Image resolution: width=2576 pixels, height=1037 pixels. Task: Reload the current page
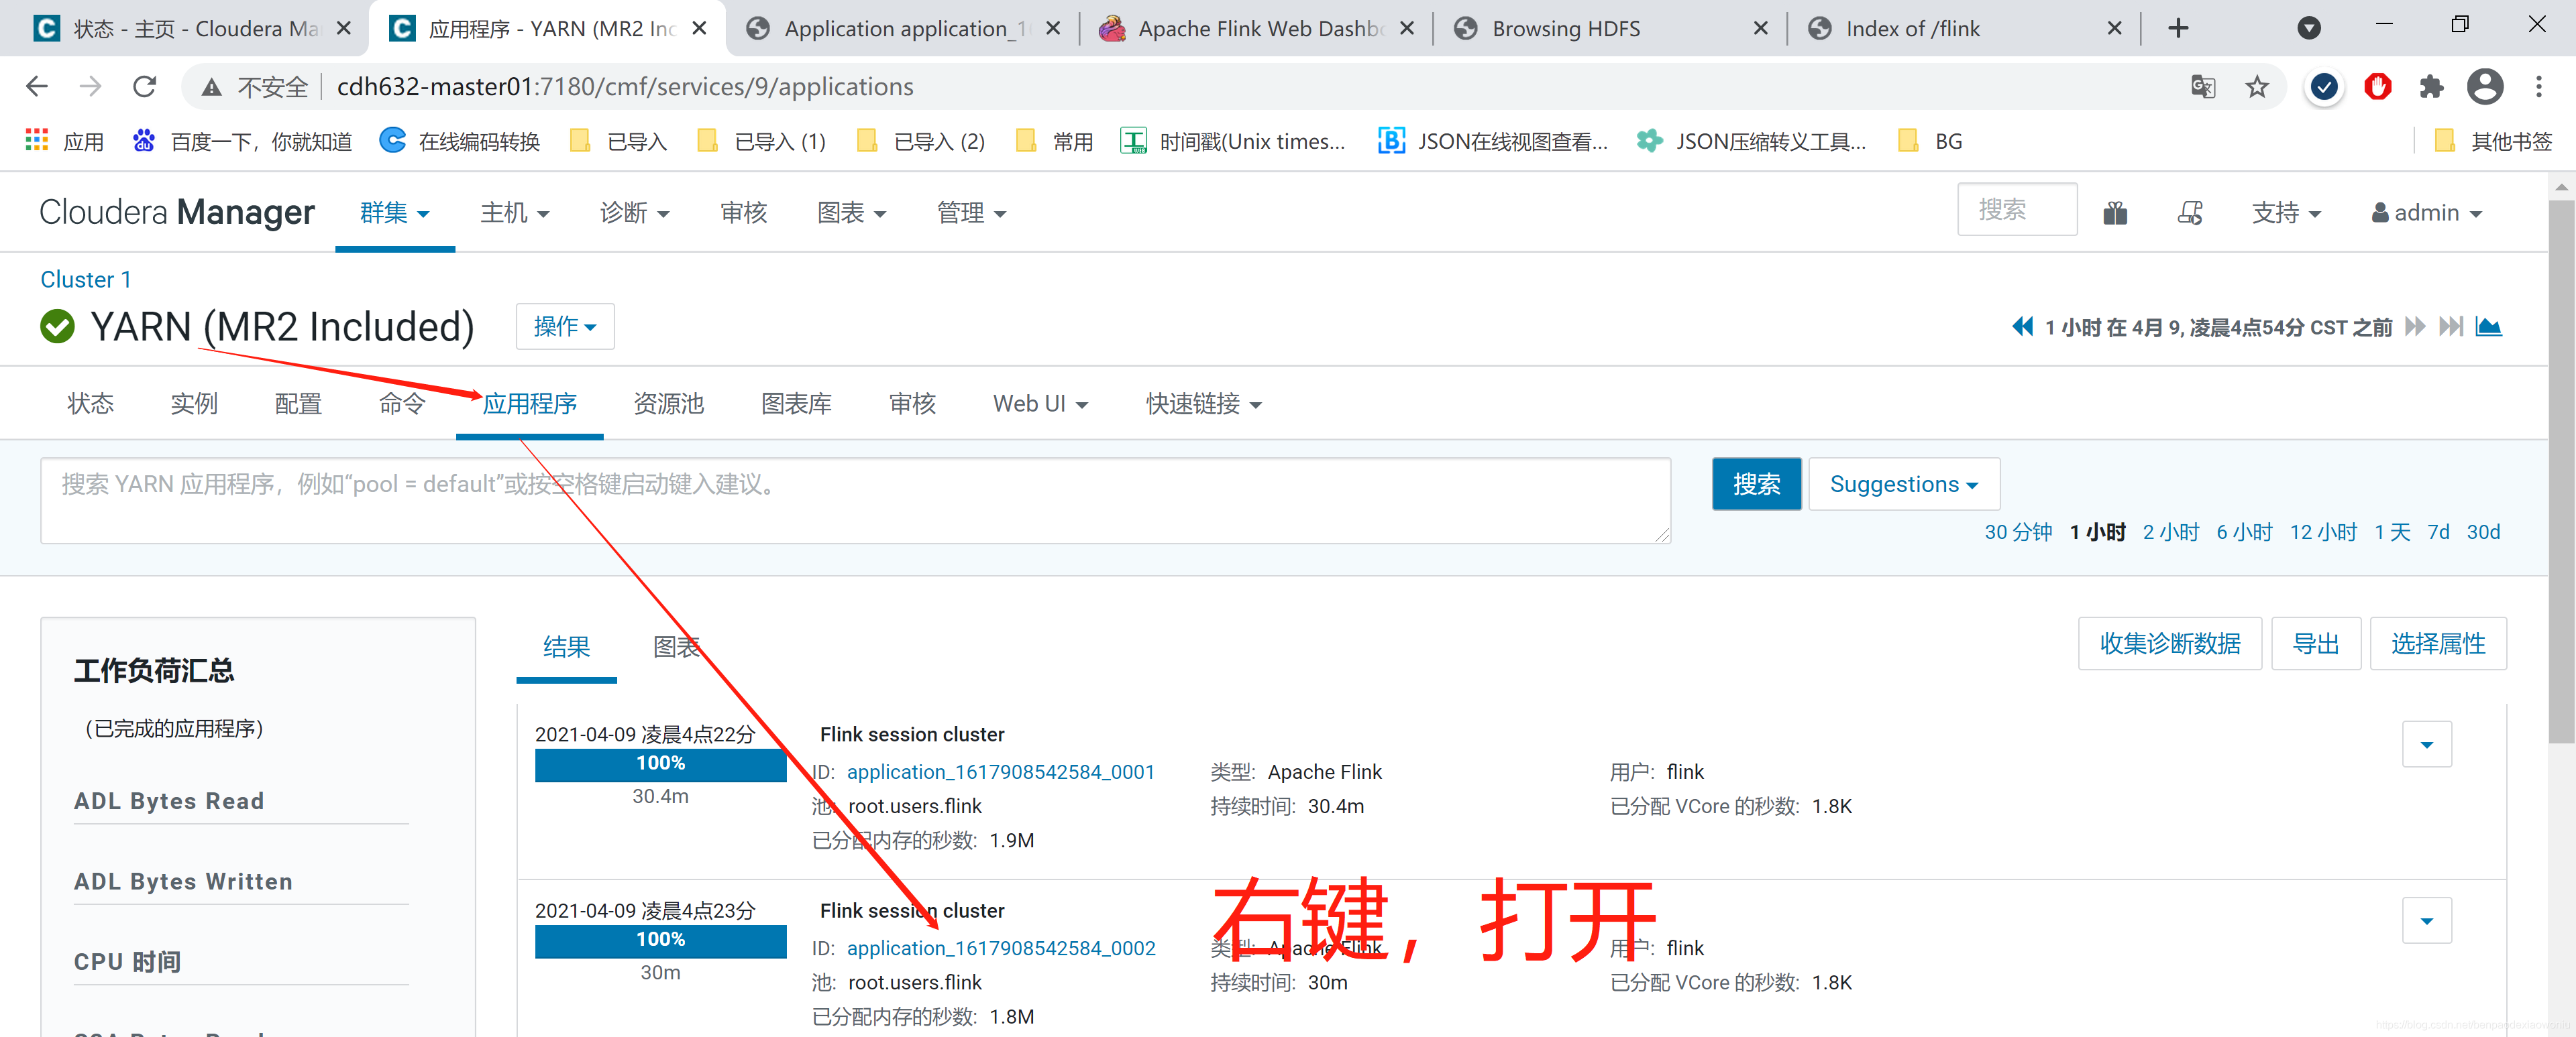145,87
